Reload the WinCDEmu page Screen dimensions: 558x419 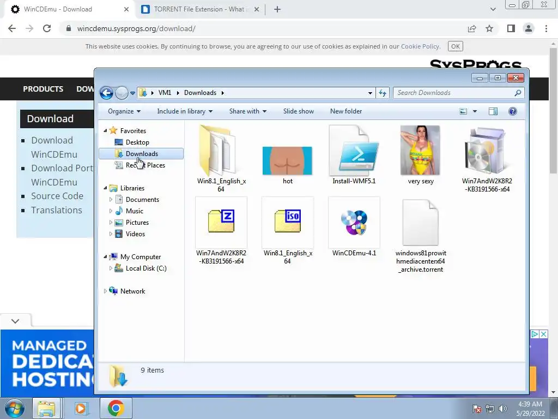click(x=47, y=28)
